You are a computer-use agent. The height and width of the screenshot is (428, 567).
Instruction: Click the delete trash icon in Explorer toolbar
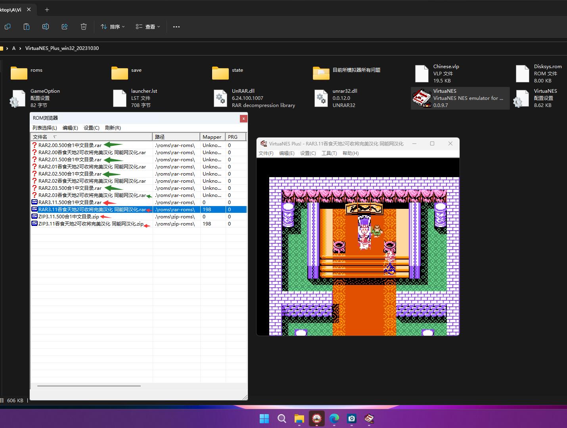[x=84, y=27]
